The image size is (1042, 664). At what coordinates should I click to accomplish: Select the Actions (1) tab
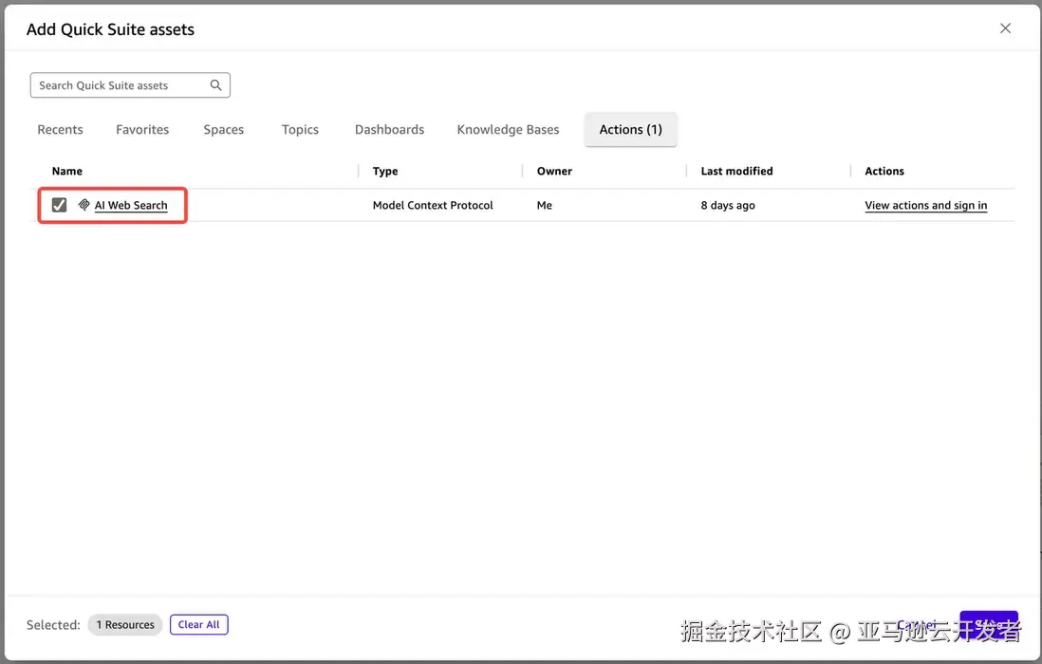[x=630, y=129]
